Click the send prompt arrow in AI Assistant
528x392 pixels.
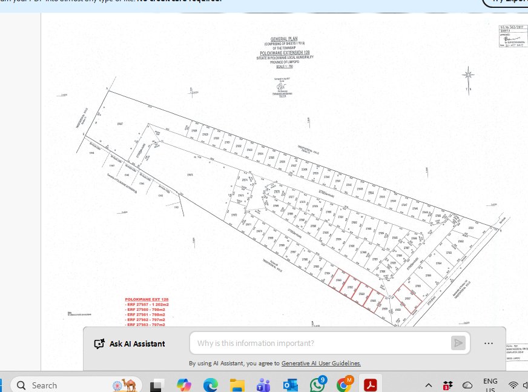pos(458,343)
